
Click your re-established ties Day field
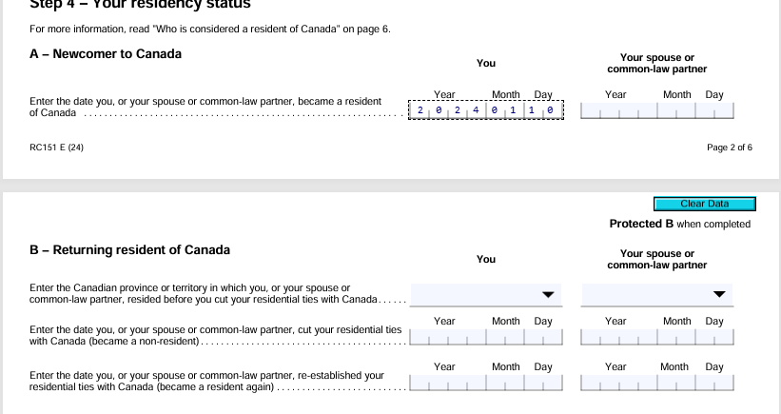point(542,384)
